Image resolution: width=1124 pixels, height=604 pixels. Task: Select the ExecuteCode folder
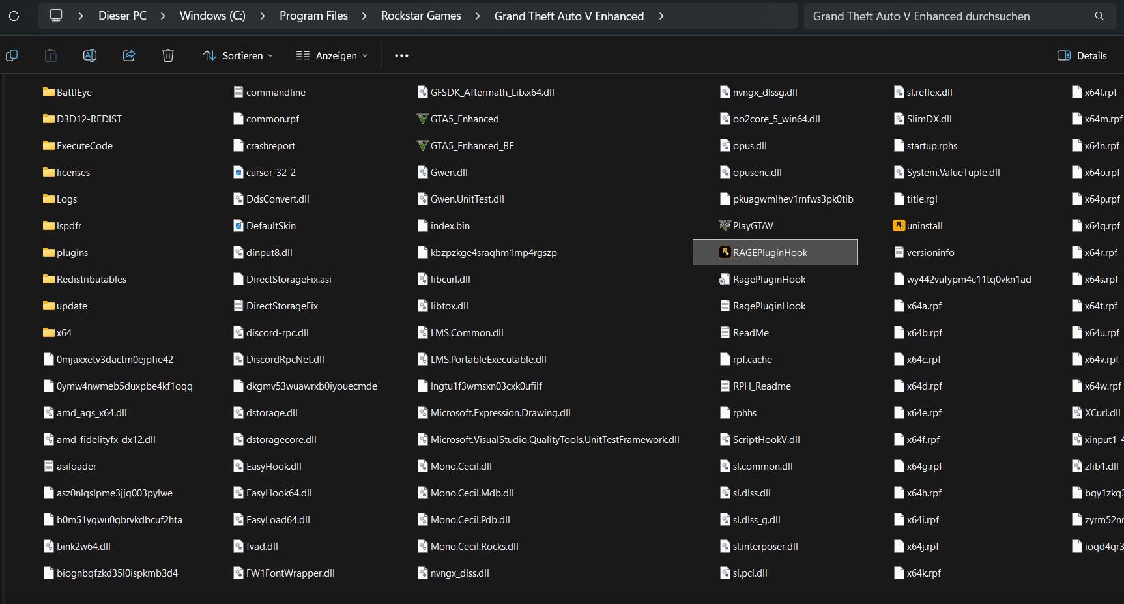pos(78,145)
